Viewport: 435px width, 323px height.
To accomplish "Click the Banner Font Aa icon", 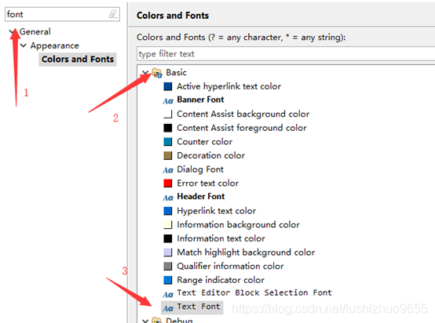I will (168, 100).
